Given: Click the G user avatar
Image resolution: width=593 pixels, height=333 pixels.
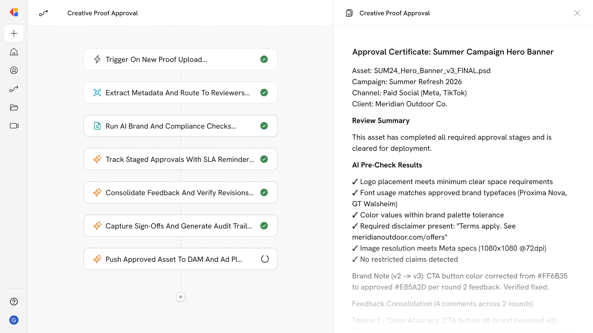Looking at the screenshot, I should [14, 320].
